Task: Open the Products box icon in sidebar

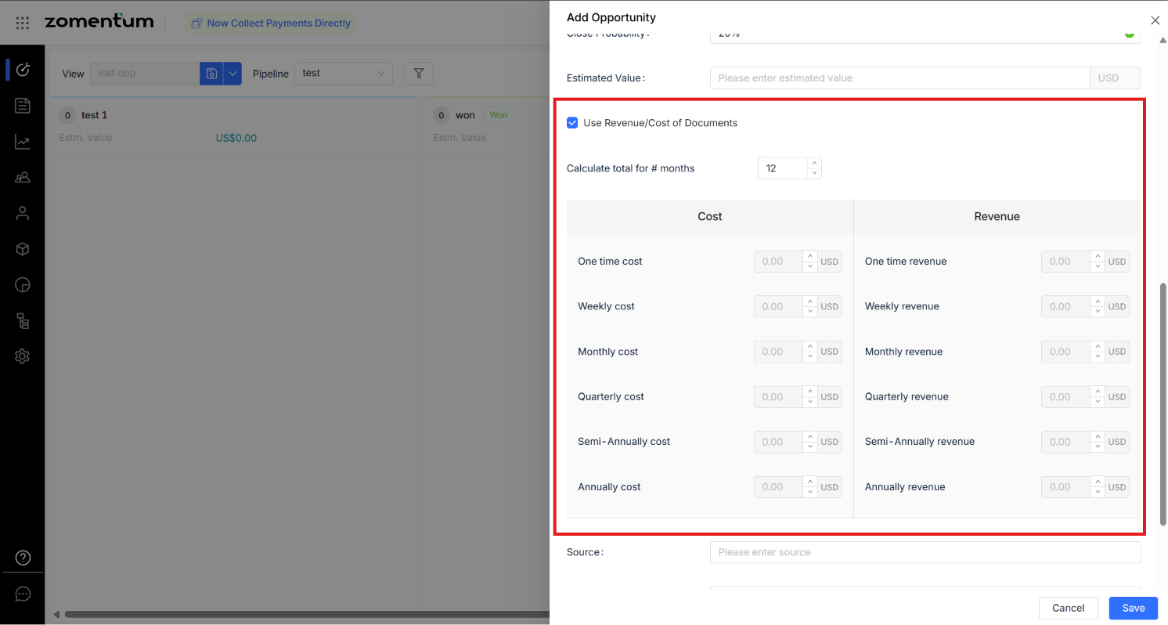Action: [23, 249]
